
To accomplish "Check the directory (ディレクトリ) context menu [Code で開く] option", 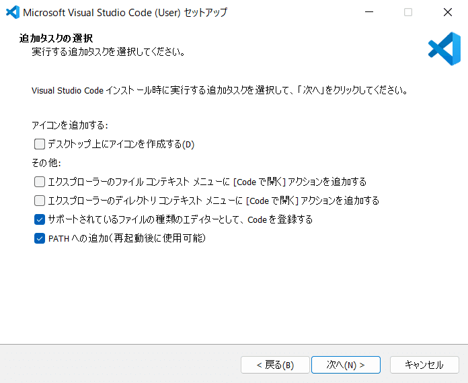I will 40,201.
